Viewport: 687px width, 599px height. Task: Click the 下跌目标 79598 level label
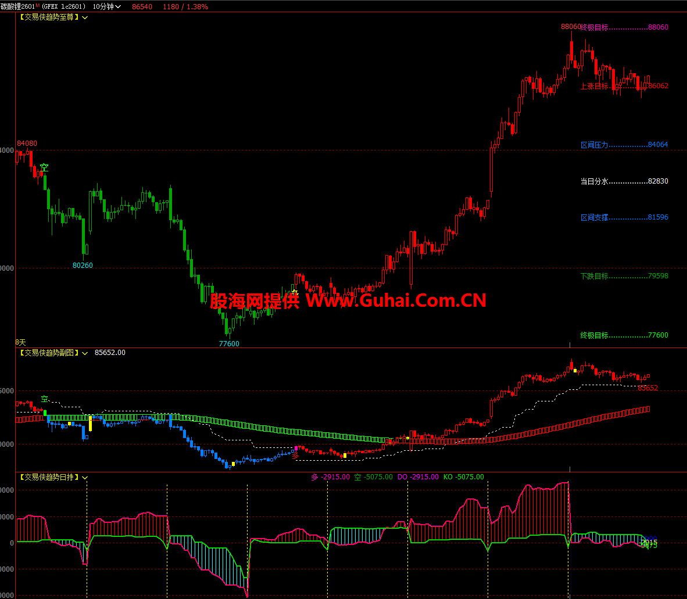pos(624,276)
